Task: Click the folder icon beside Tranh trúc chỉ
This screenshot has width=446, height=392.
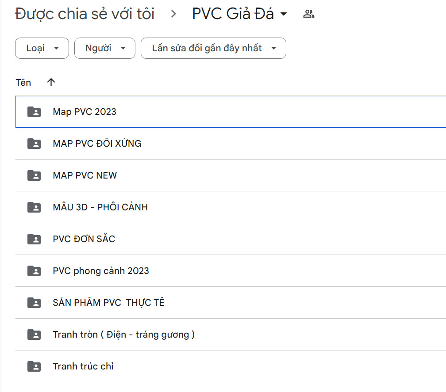Action: (34, 366)
